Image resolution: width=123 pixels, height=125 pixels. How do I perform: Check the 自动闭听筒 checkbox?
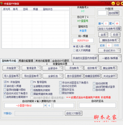pos(94,83)
